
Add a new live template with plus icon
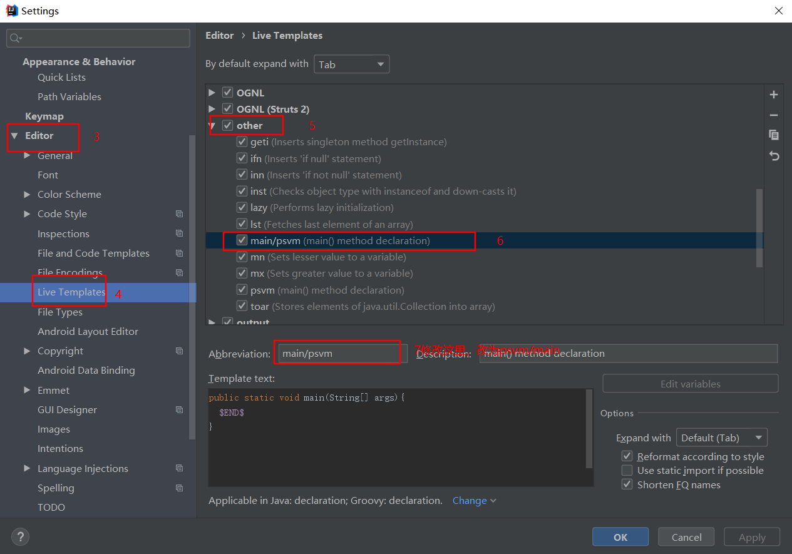point(774,95)
